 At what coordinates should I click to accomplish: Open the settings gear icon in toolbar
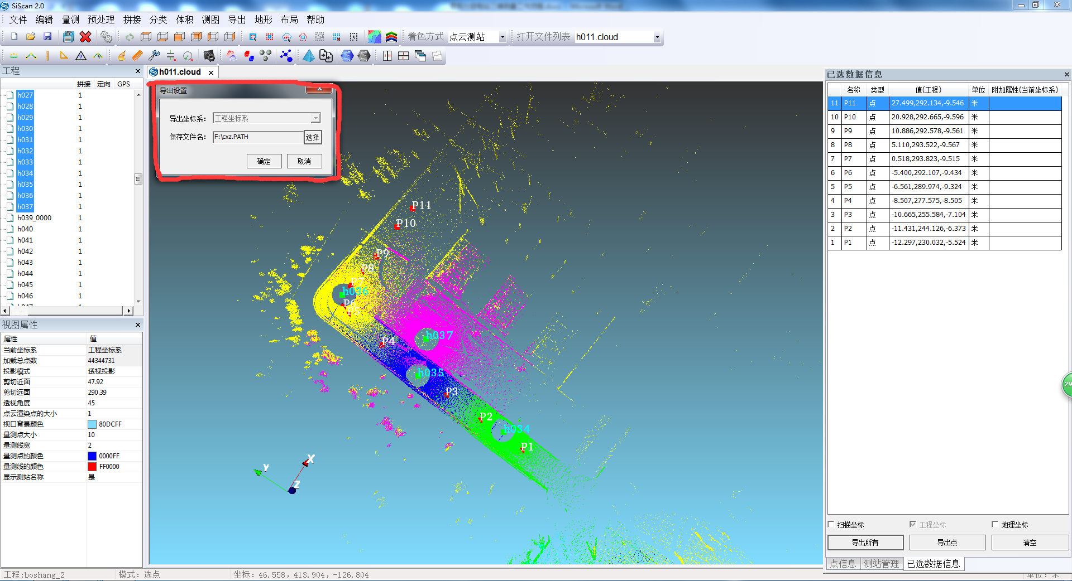tap(106, 37)
